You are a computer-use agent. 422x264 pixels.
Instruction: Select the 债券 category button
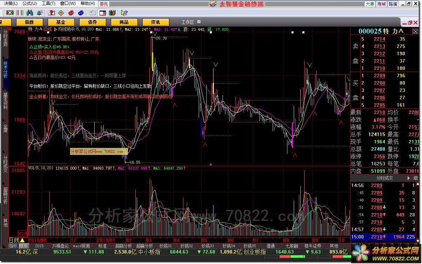[93, 22]
